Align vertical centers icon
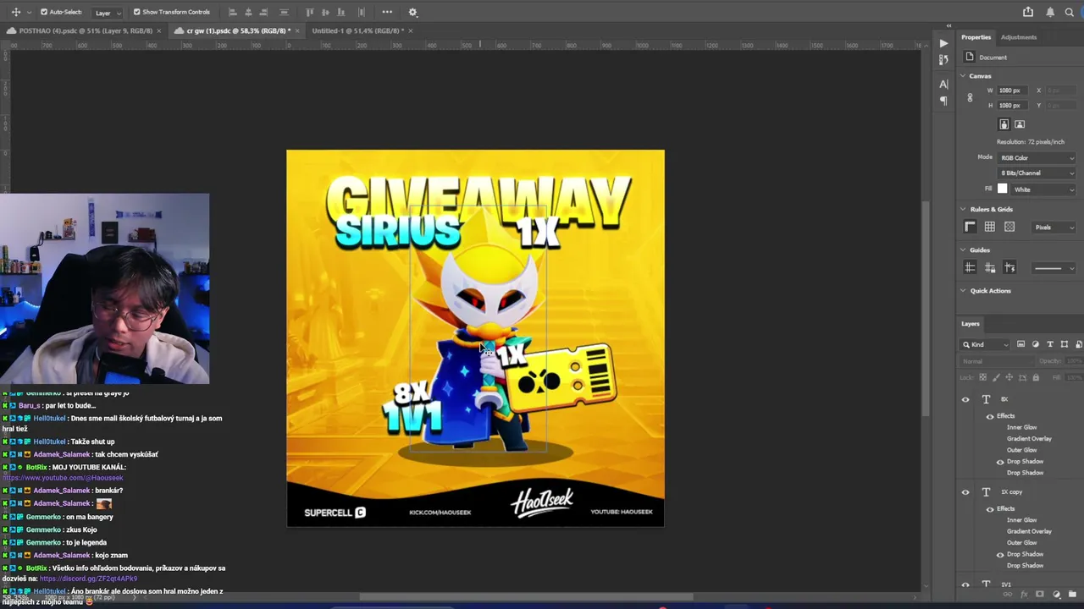Image resolution: width=1084 pixels, height=609 pixels. click(325, 12)
